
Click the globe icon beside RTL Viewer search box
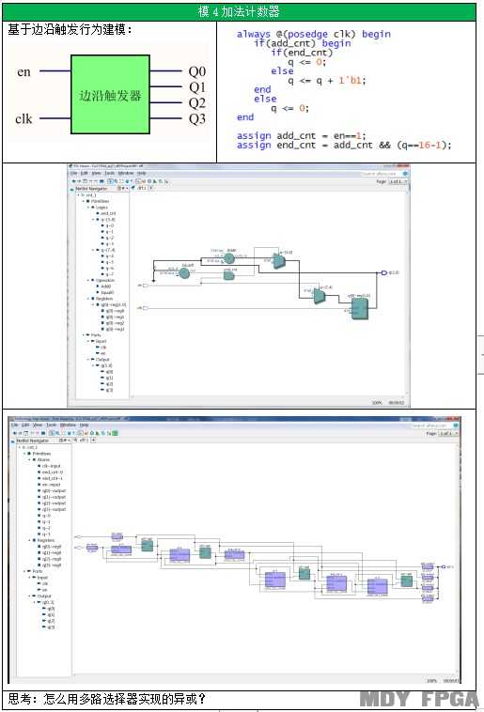click(x=405, y=174)
